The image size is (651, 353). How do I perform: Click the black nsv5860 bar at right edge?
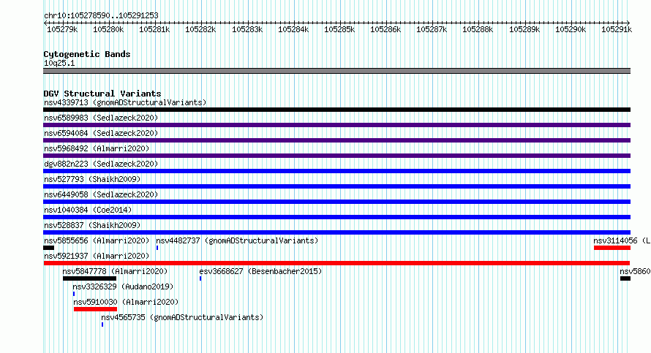coord(625,278)
